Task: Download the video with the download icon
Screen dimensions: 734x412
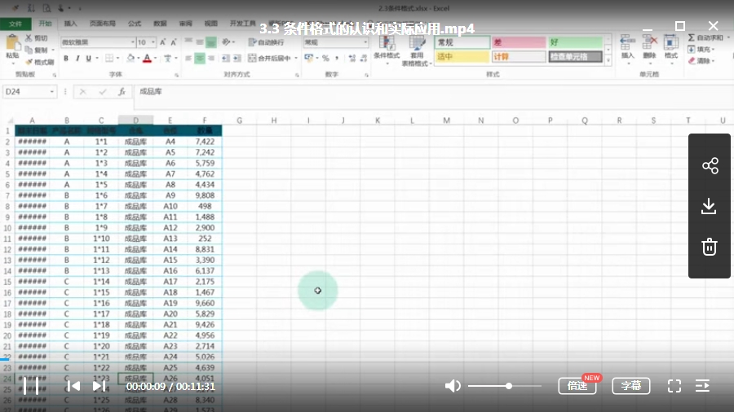Action: [709, 206]
